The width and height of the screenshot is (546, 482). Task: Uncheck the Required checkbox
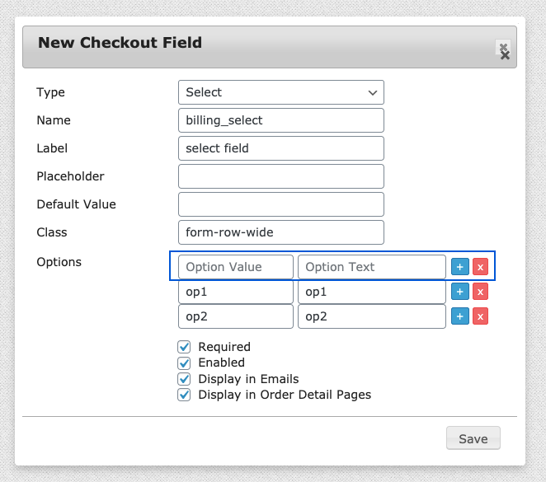click(184, 347)
